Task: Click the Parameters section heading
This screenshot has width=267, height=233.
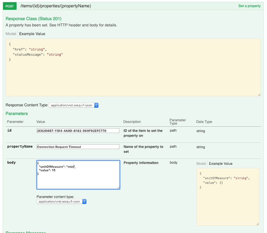Action: 16,113
